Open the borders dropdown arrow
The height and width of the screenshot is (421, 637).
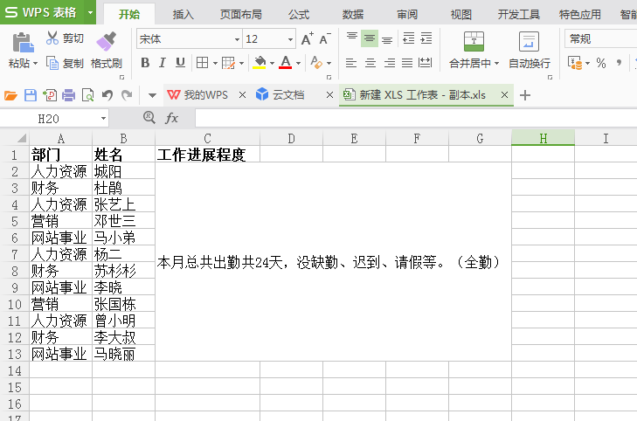point(215,64)
